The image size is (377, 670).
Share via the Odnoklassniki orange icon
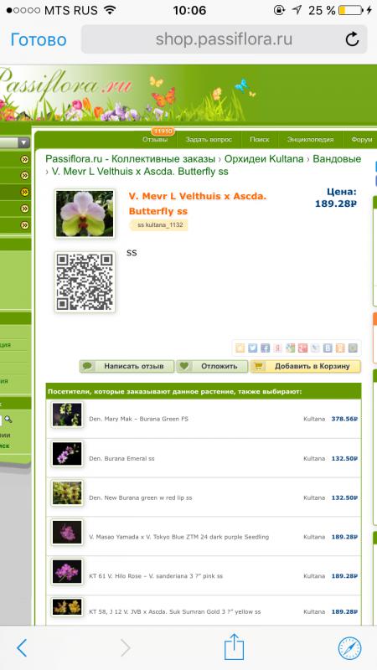[x=340, y=348]
